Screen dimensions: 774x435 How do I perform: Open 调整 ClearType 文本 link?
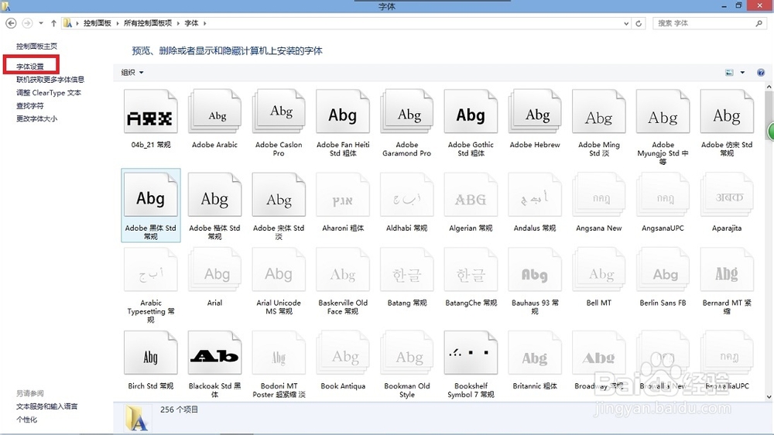[48, 92]
